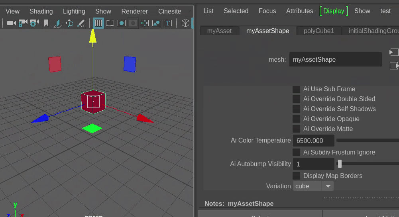Open the test menu
Viewport: 399px width, 217px height.
(385, 11)
